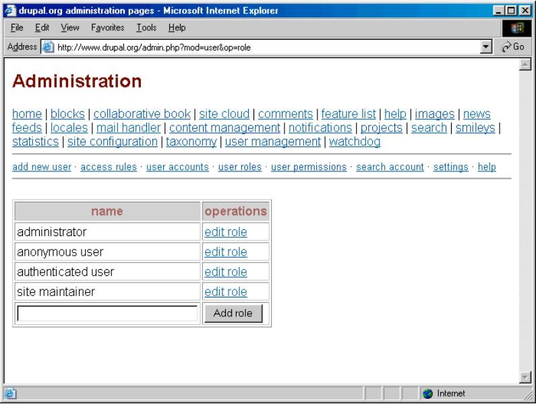Image resolution: width=536 pixels, height=404 pixels.
Task: Click the IE icon in the title bar
Action: [x=10, y=11]
